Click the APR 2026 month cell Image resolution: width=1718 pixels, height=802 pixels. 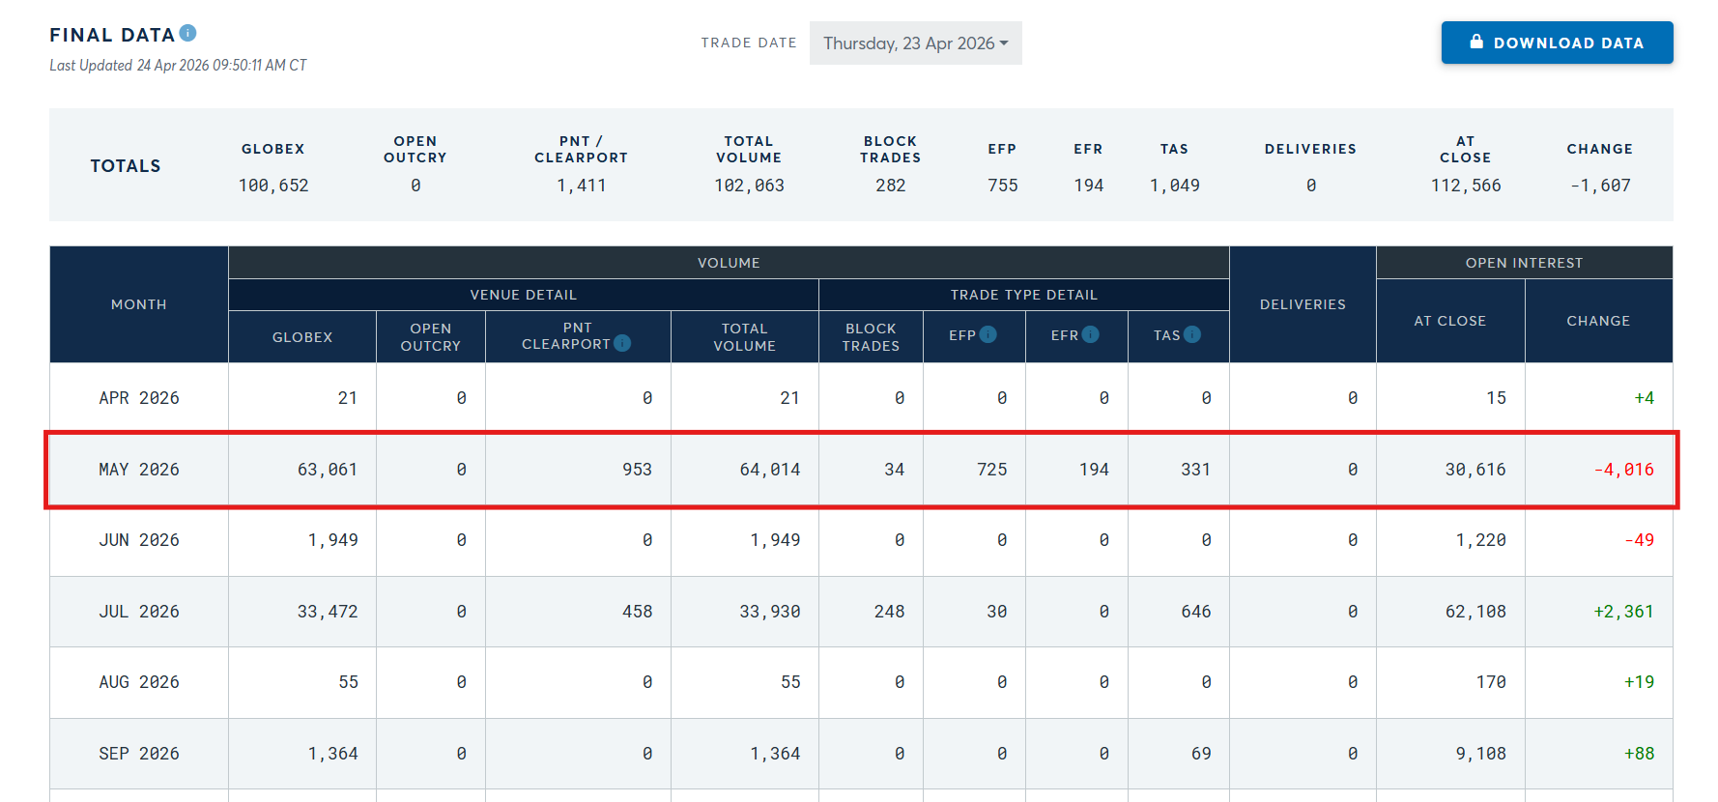coord(139,398)
